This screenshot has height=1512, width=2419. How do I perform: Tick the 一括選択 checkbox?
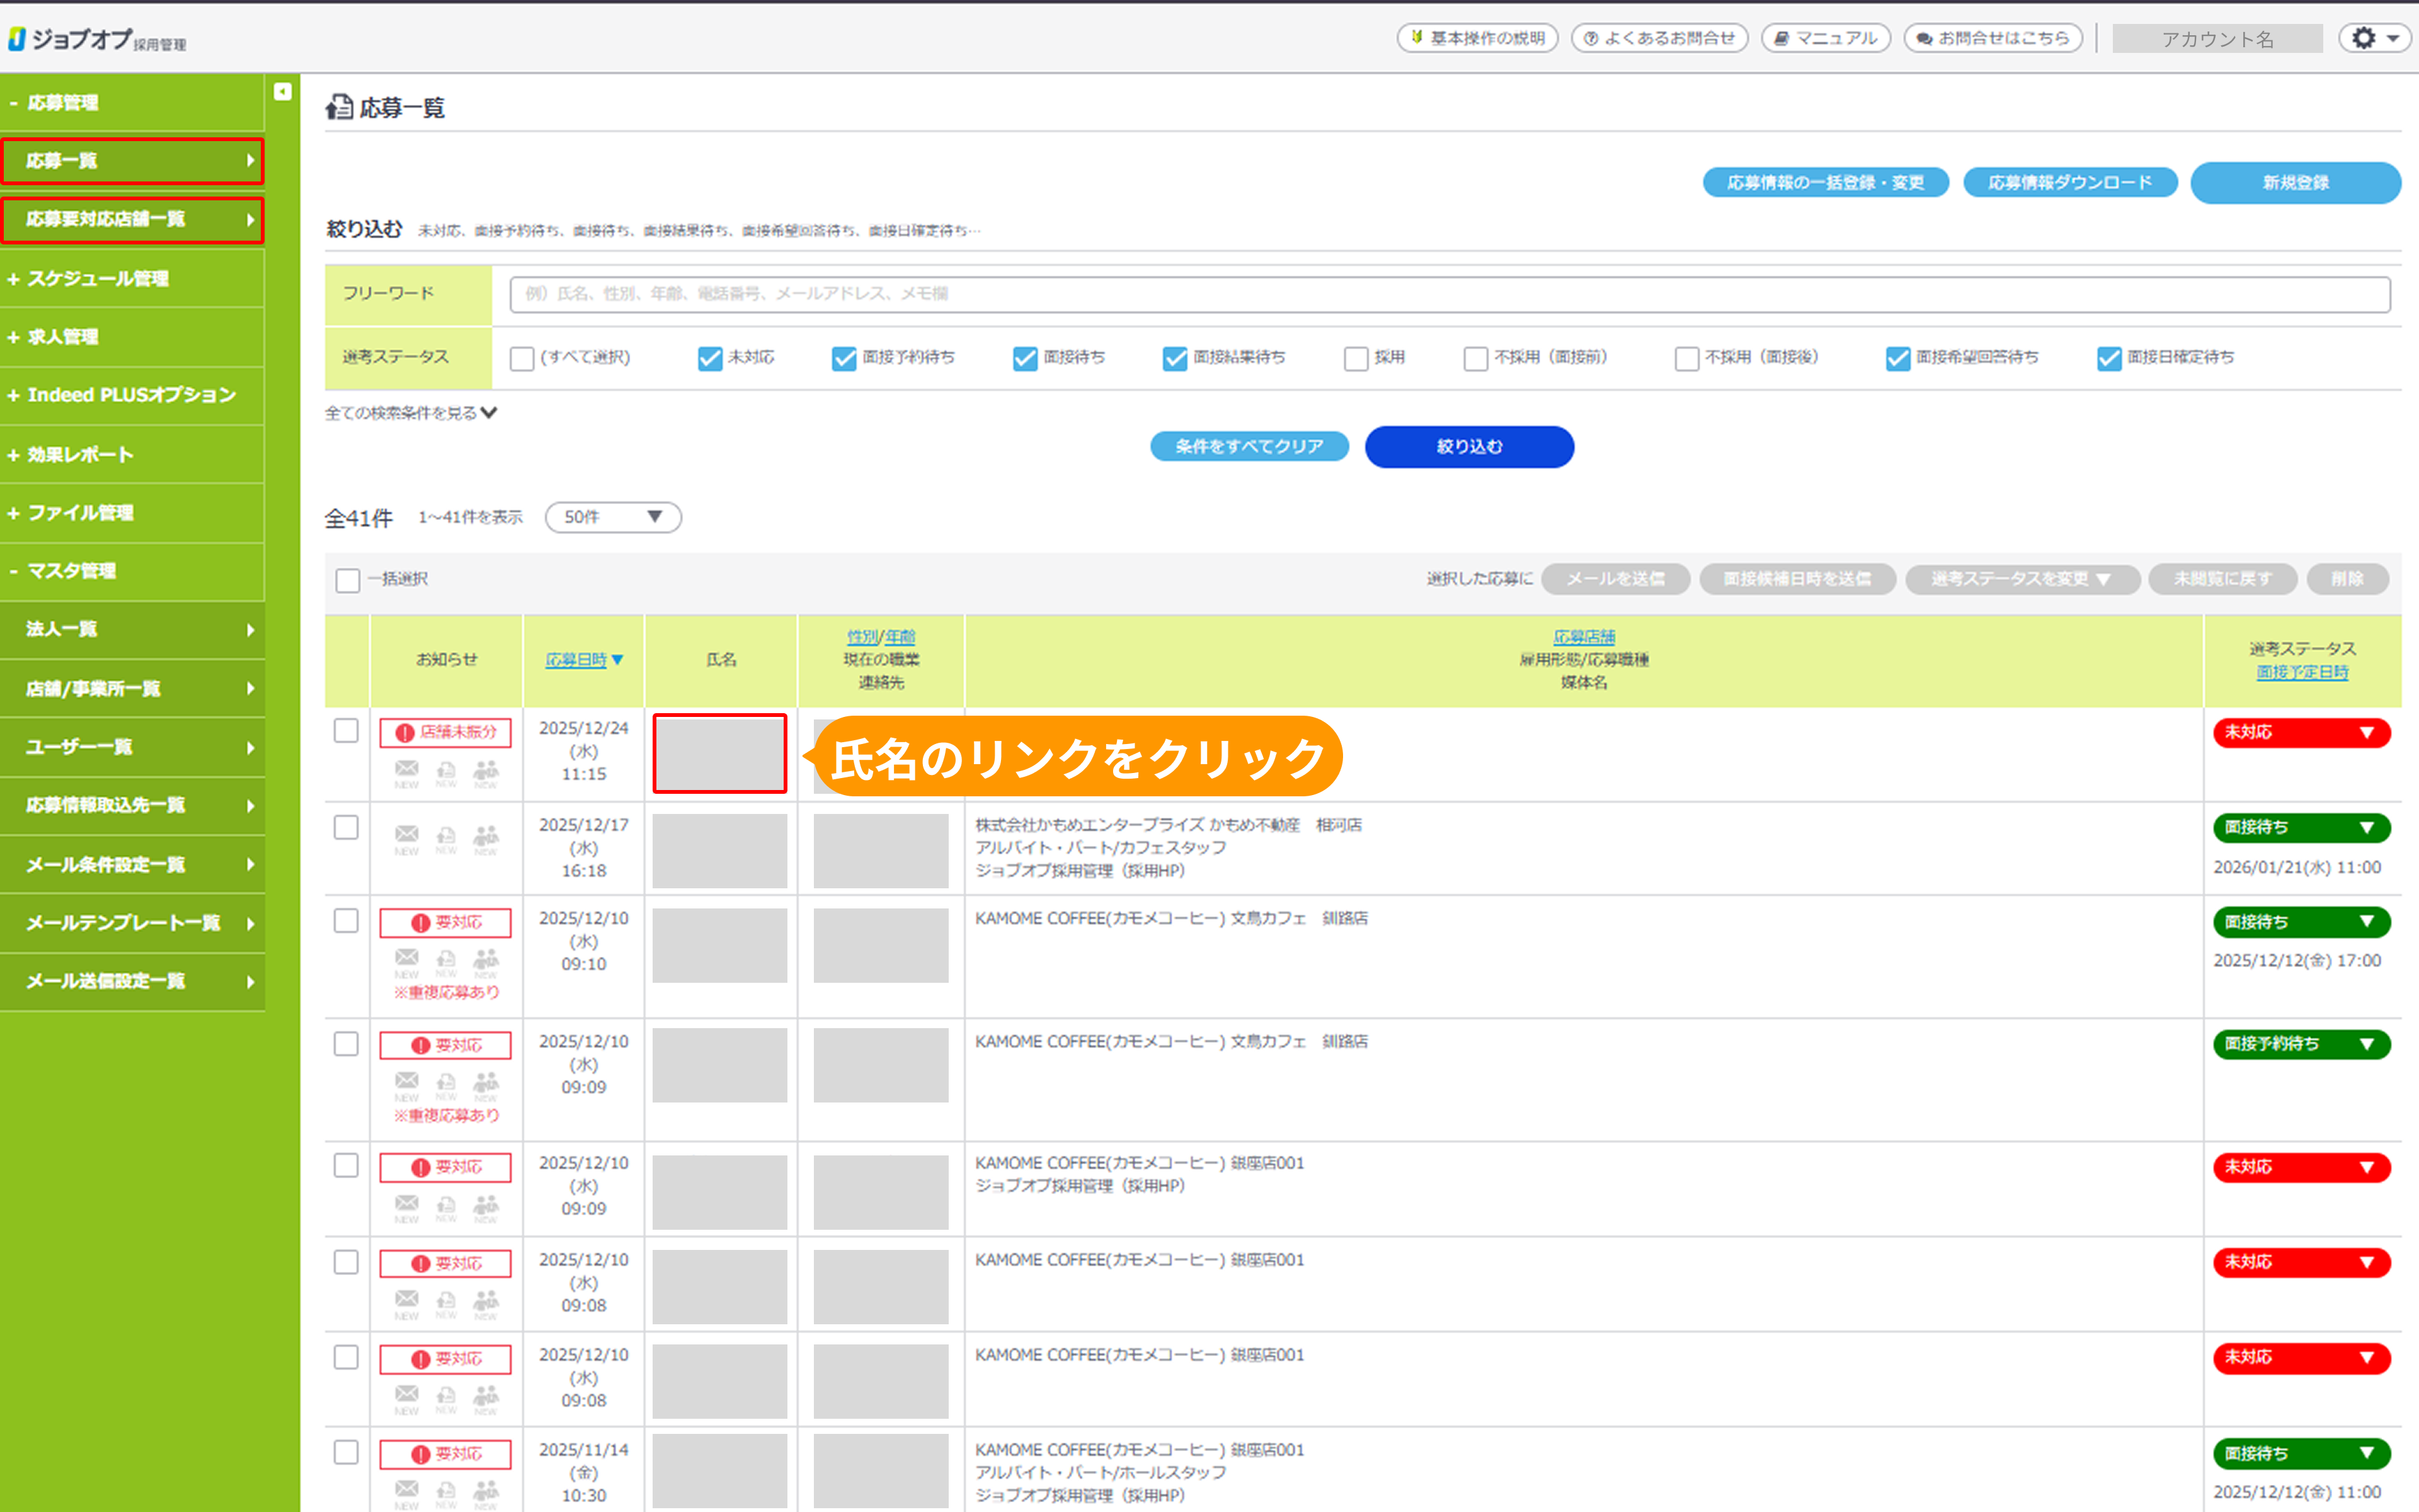pos(348,580)
